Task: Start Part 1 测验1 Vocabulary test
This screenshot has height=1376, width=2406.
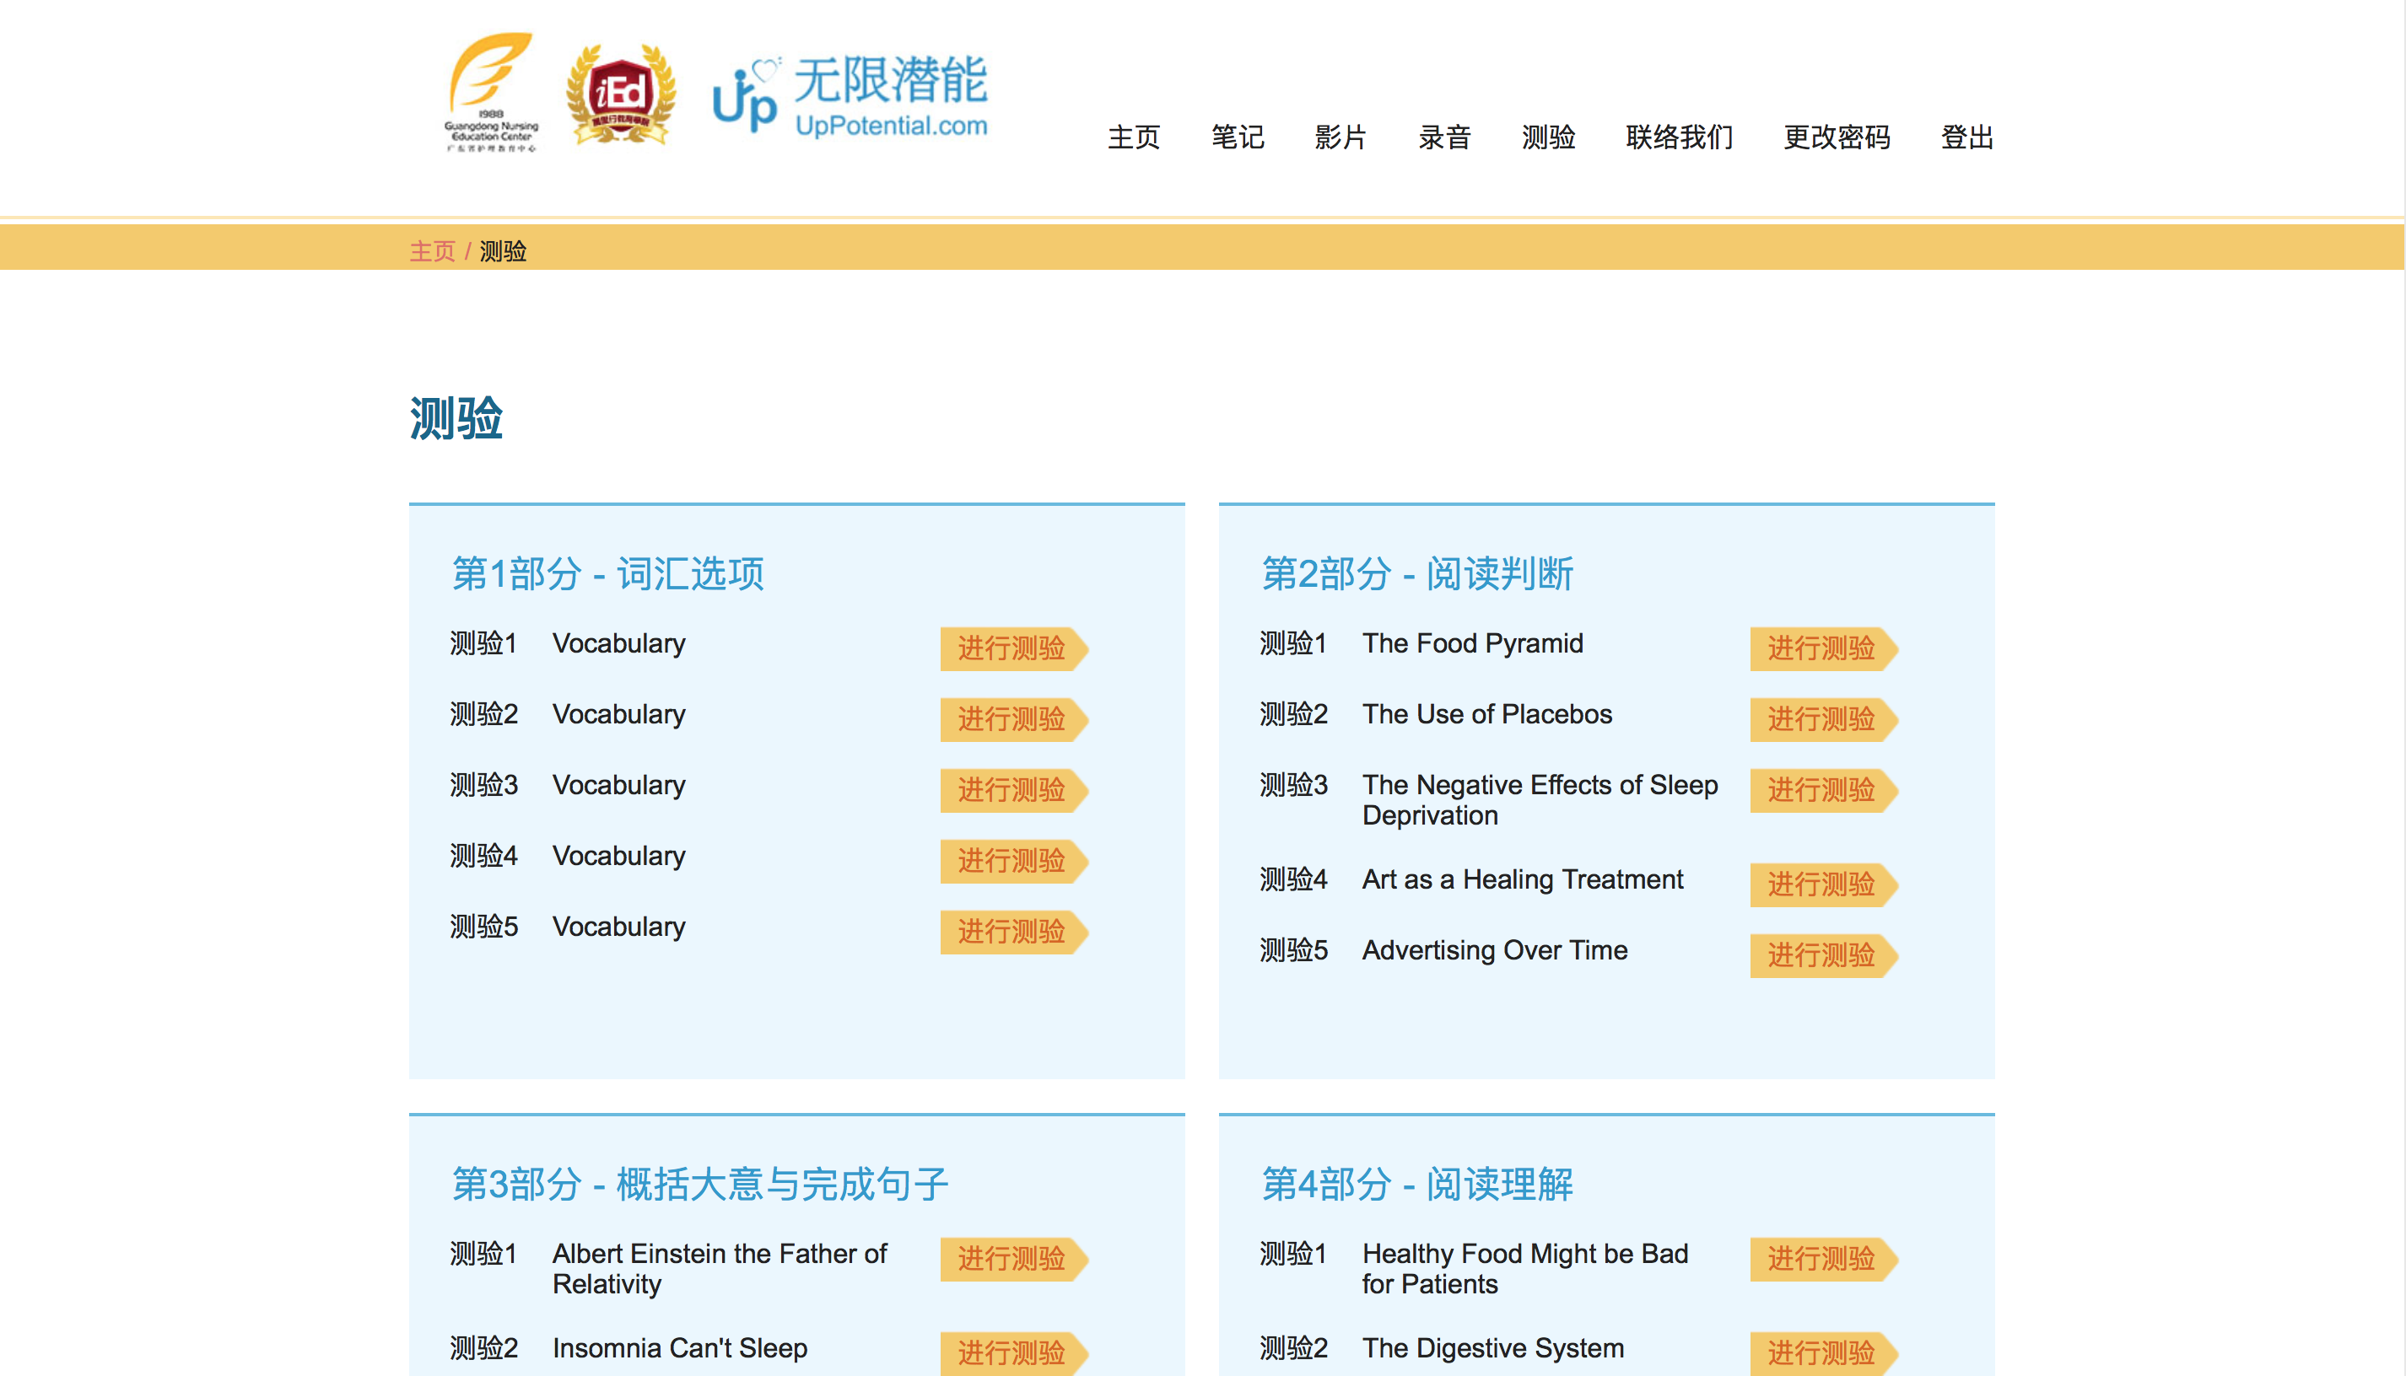Action: tap(1011, 648)
